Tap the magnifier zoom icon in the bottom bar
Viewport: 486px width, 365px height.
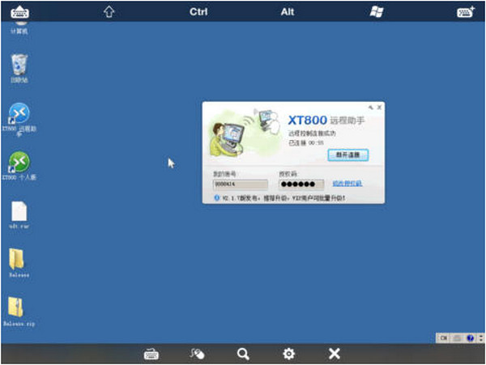coord(243,354)
